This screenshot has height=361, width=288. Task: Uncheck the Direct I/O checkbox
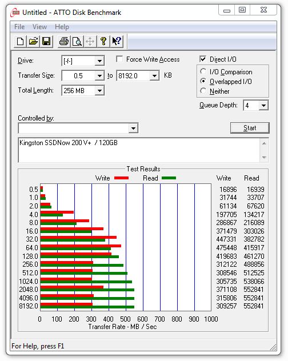coord(203,59)
